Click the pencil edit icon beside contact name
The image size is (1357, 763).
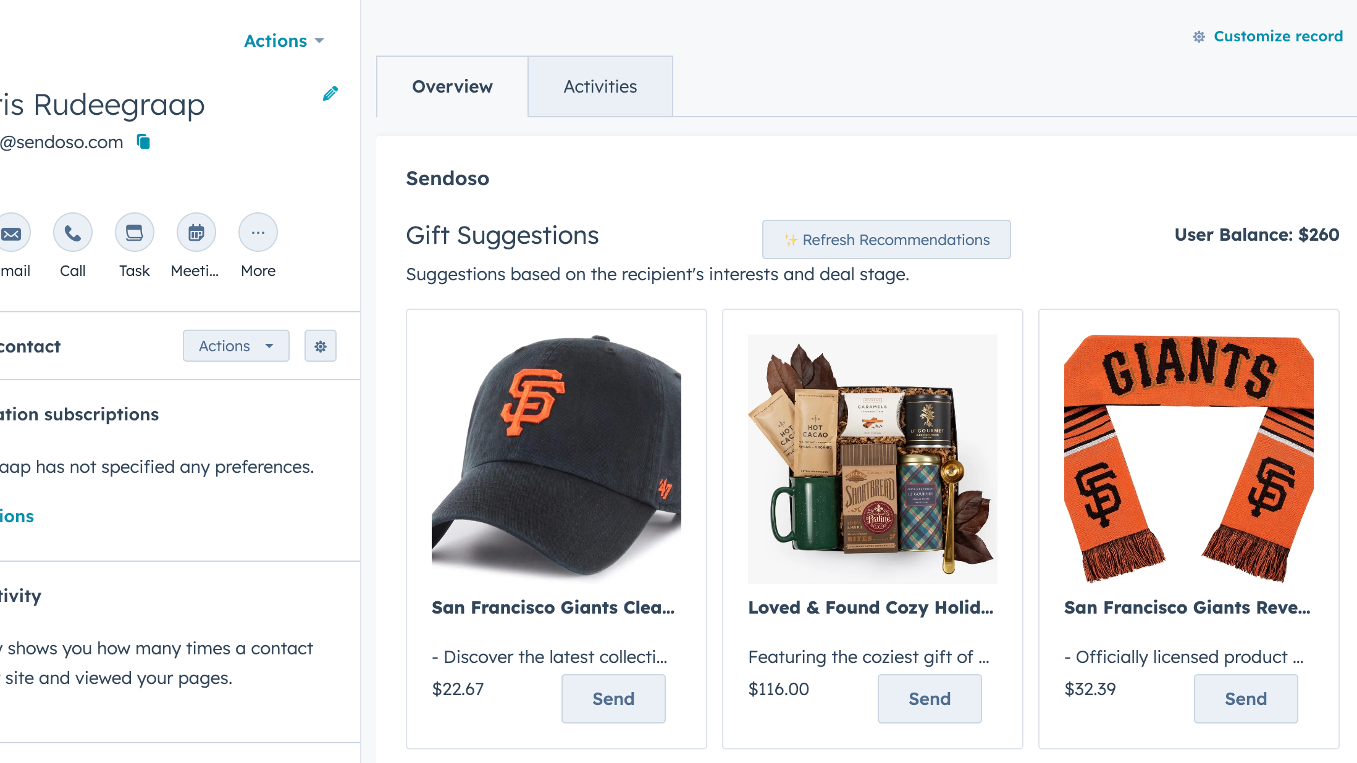(x=330, y=93)
